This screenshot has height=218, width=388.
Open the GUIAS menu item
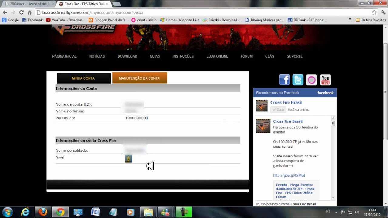155,56
